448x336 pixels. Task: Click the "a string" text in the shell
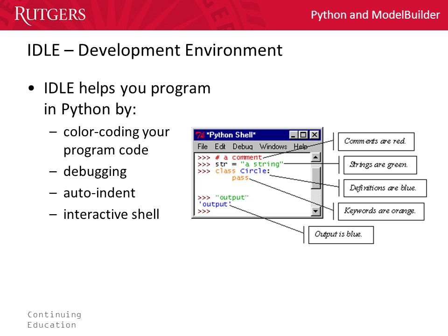(262, 164)
